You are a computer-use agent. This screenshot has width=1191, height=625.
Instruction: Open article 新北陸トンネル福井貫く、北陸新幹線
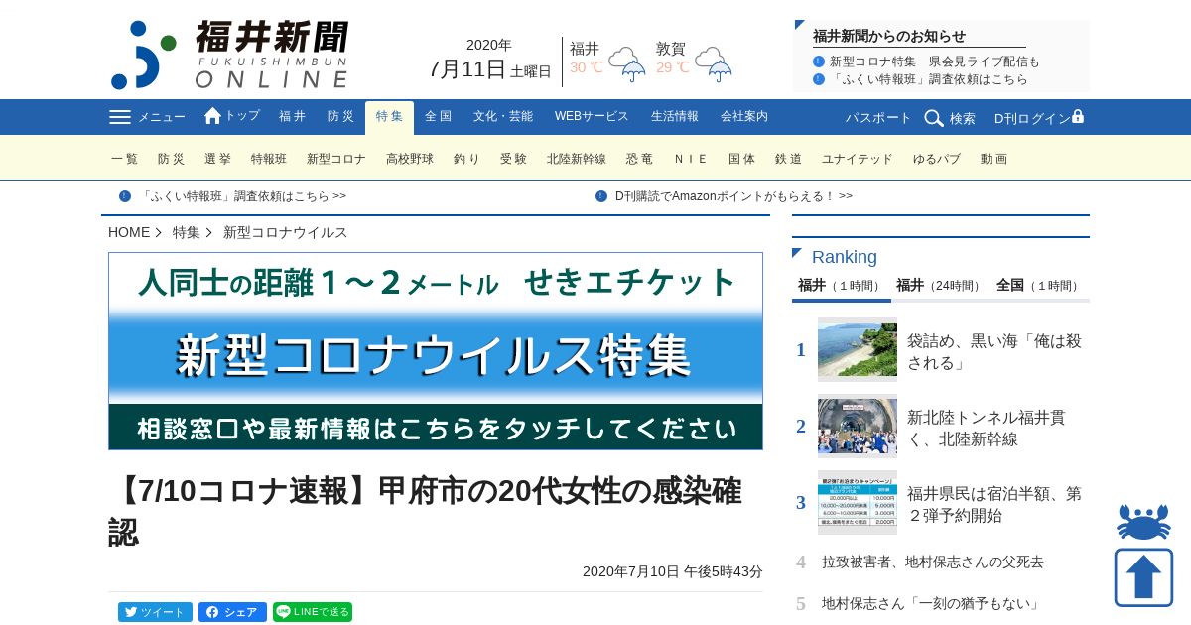pos(987,428)
